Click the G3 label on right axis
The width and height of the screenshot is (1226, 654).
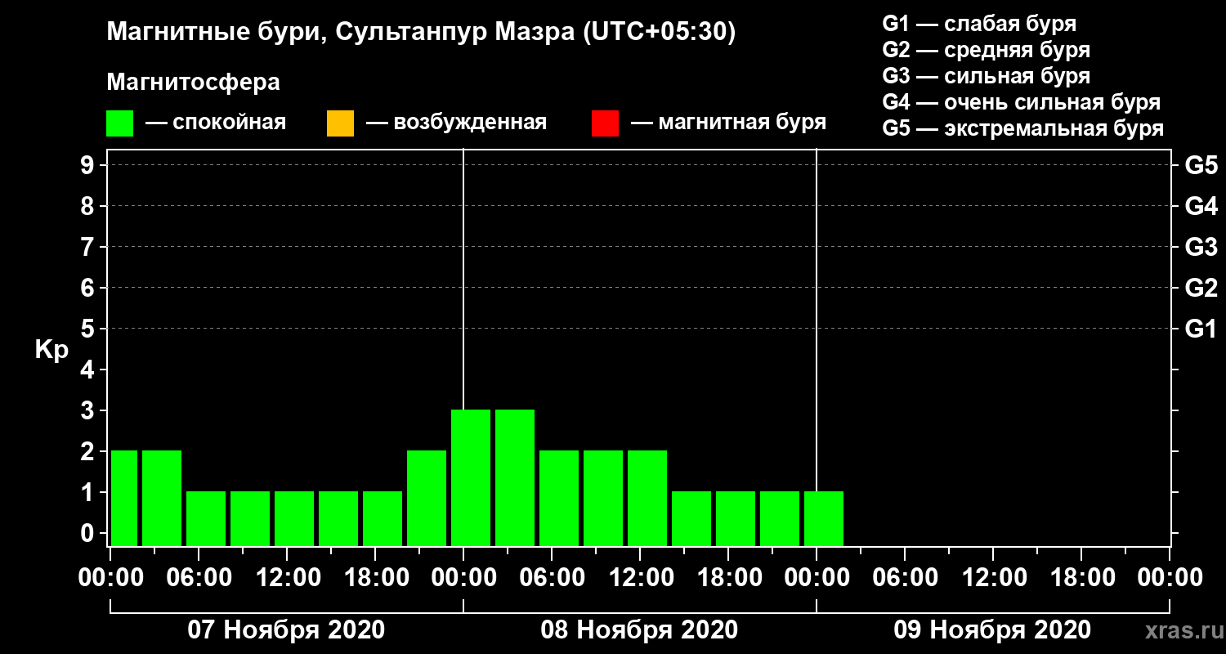click(1201, 247)
